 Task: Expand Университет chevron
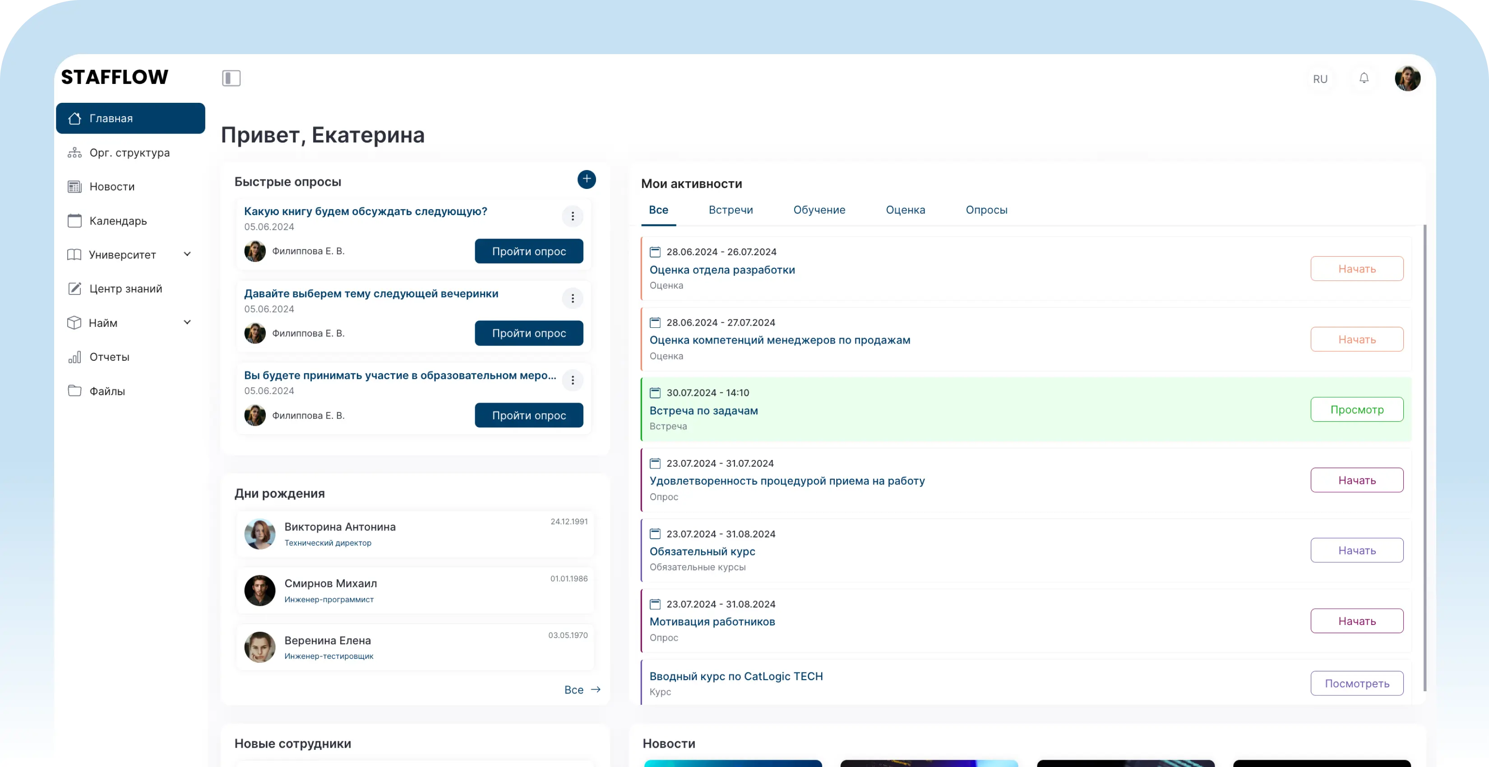187,254
